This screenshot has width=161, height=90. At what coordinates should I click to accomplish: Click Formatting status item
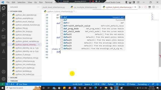(143, 84)
